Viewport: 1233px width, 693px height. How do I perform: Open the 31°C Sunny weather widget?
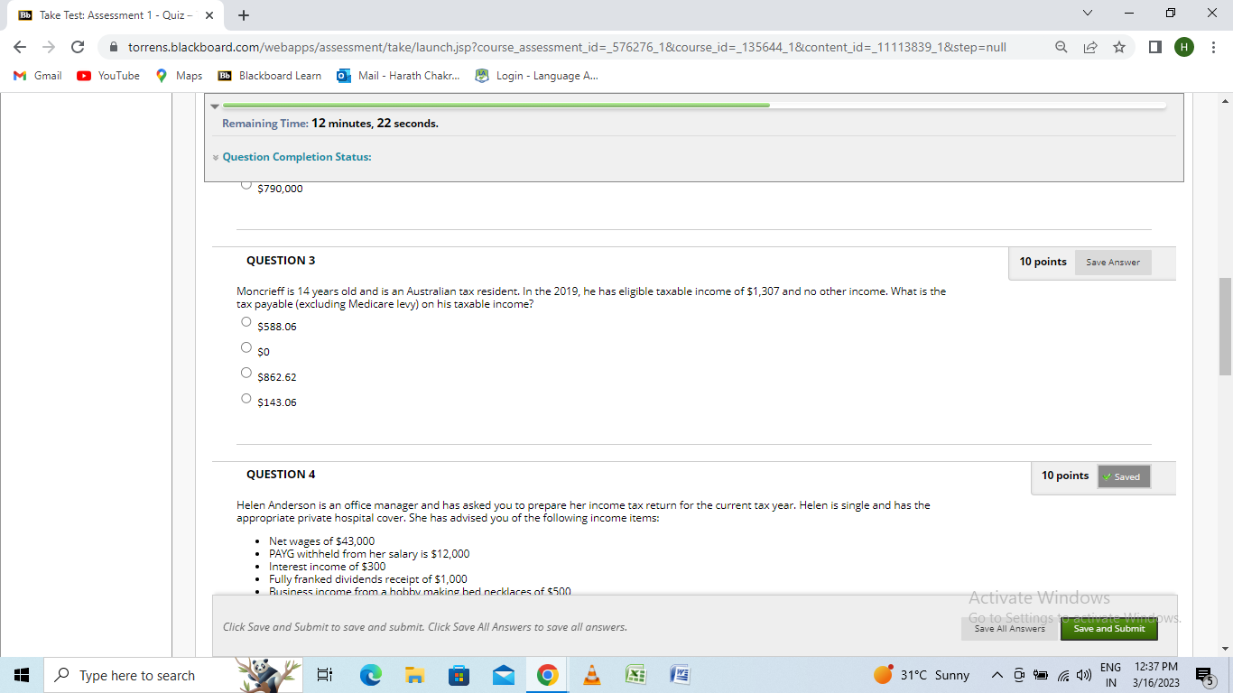pos(921,675)
